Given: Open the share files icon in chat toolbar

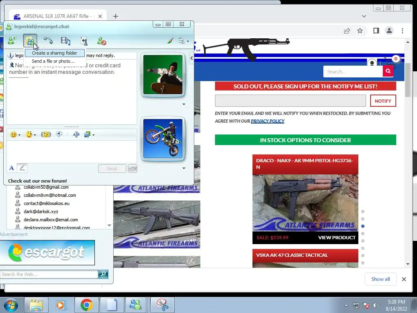Looking at the screenshot, I should pos(30,41).
